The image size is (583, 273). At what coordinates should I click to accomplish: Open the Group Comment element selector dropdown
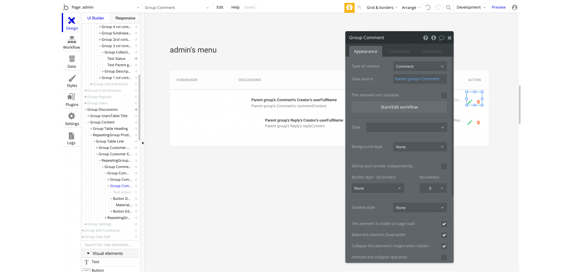pyautogui.click(x=177, y=7)
